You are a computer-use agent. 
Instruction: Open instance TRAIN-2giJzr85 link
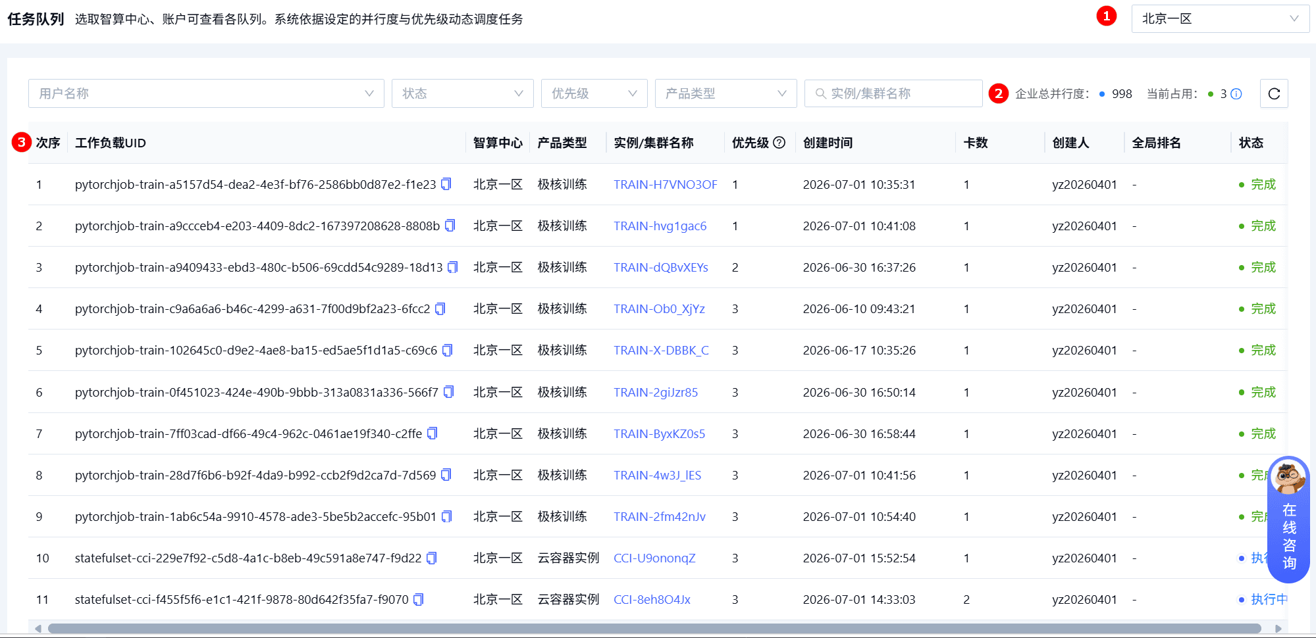point(656,393)
